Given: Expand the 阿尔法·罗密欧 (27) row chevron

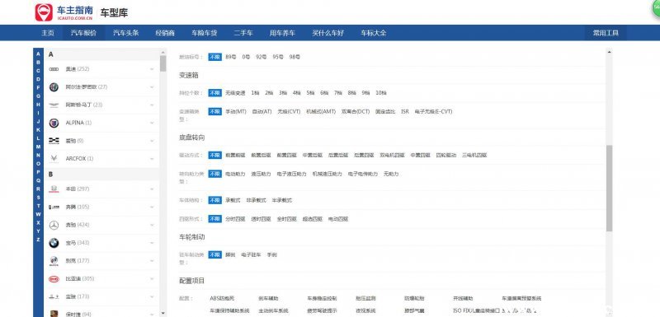Looking at the screenshot, I should (152, 87).
